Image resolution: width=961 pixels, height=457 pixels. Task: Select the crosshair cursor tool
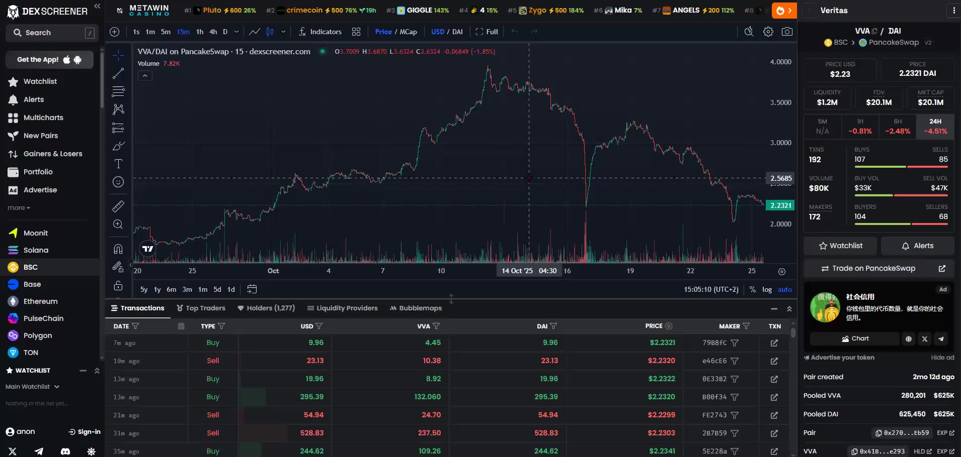coord(118,55)
